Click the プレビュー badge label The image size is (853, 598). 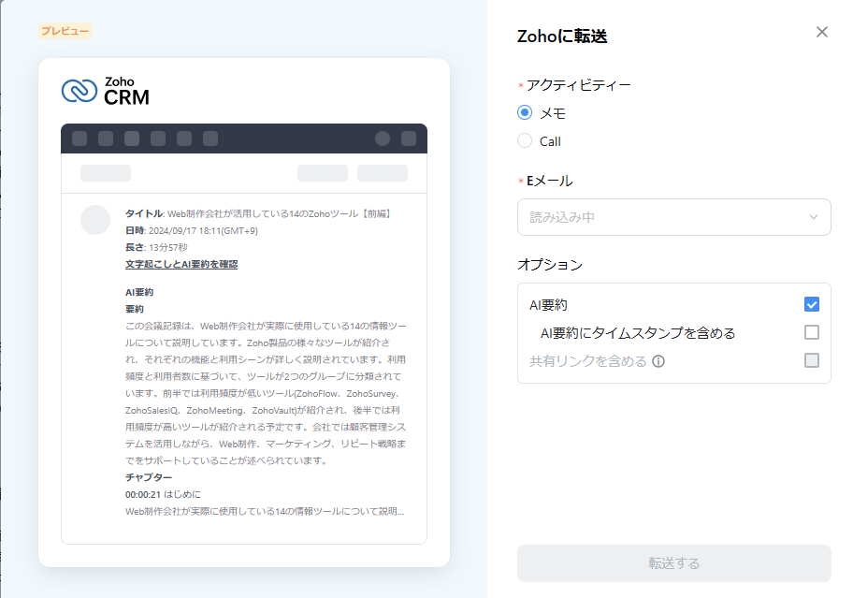[65, 31]
